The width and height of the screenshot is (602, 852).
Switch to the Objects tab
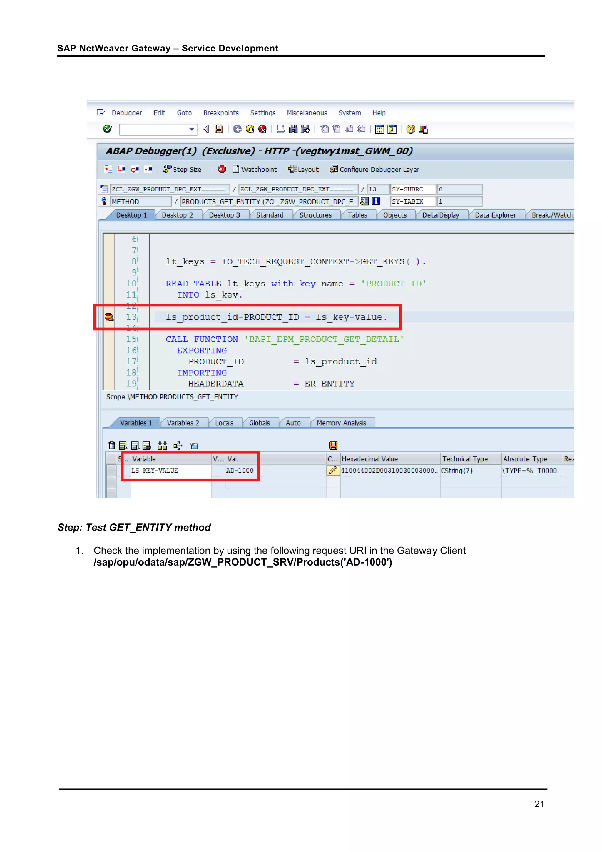point(395,215)
